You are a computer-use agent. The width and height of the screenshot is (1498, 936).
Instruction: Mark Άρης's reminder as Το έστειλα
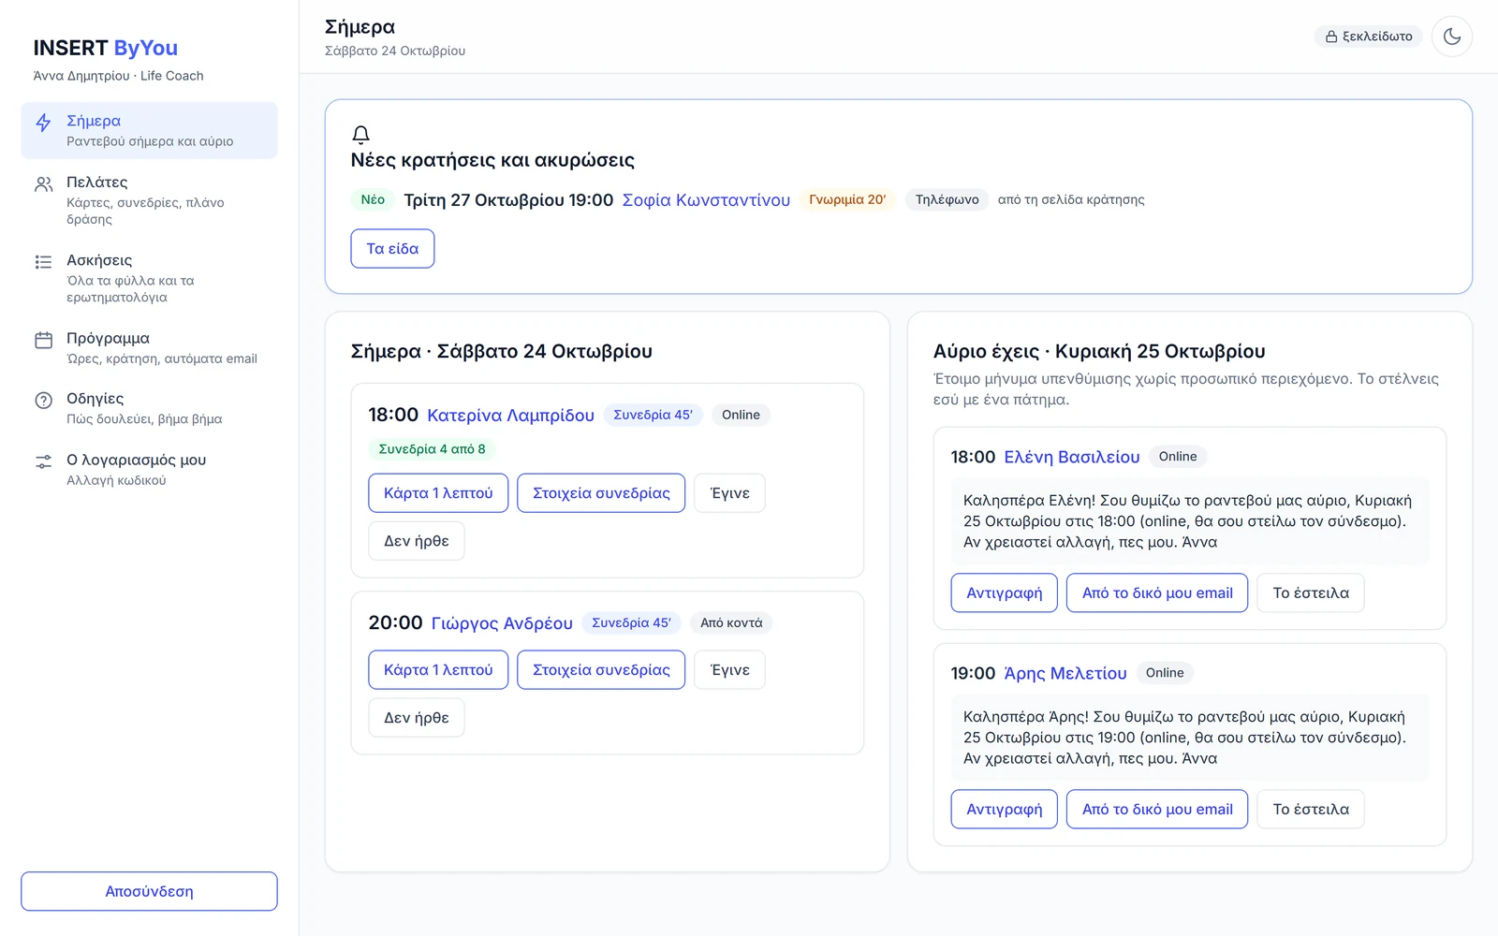coord(1311,809)
